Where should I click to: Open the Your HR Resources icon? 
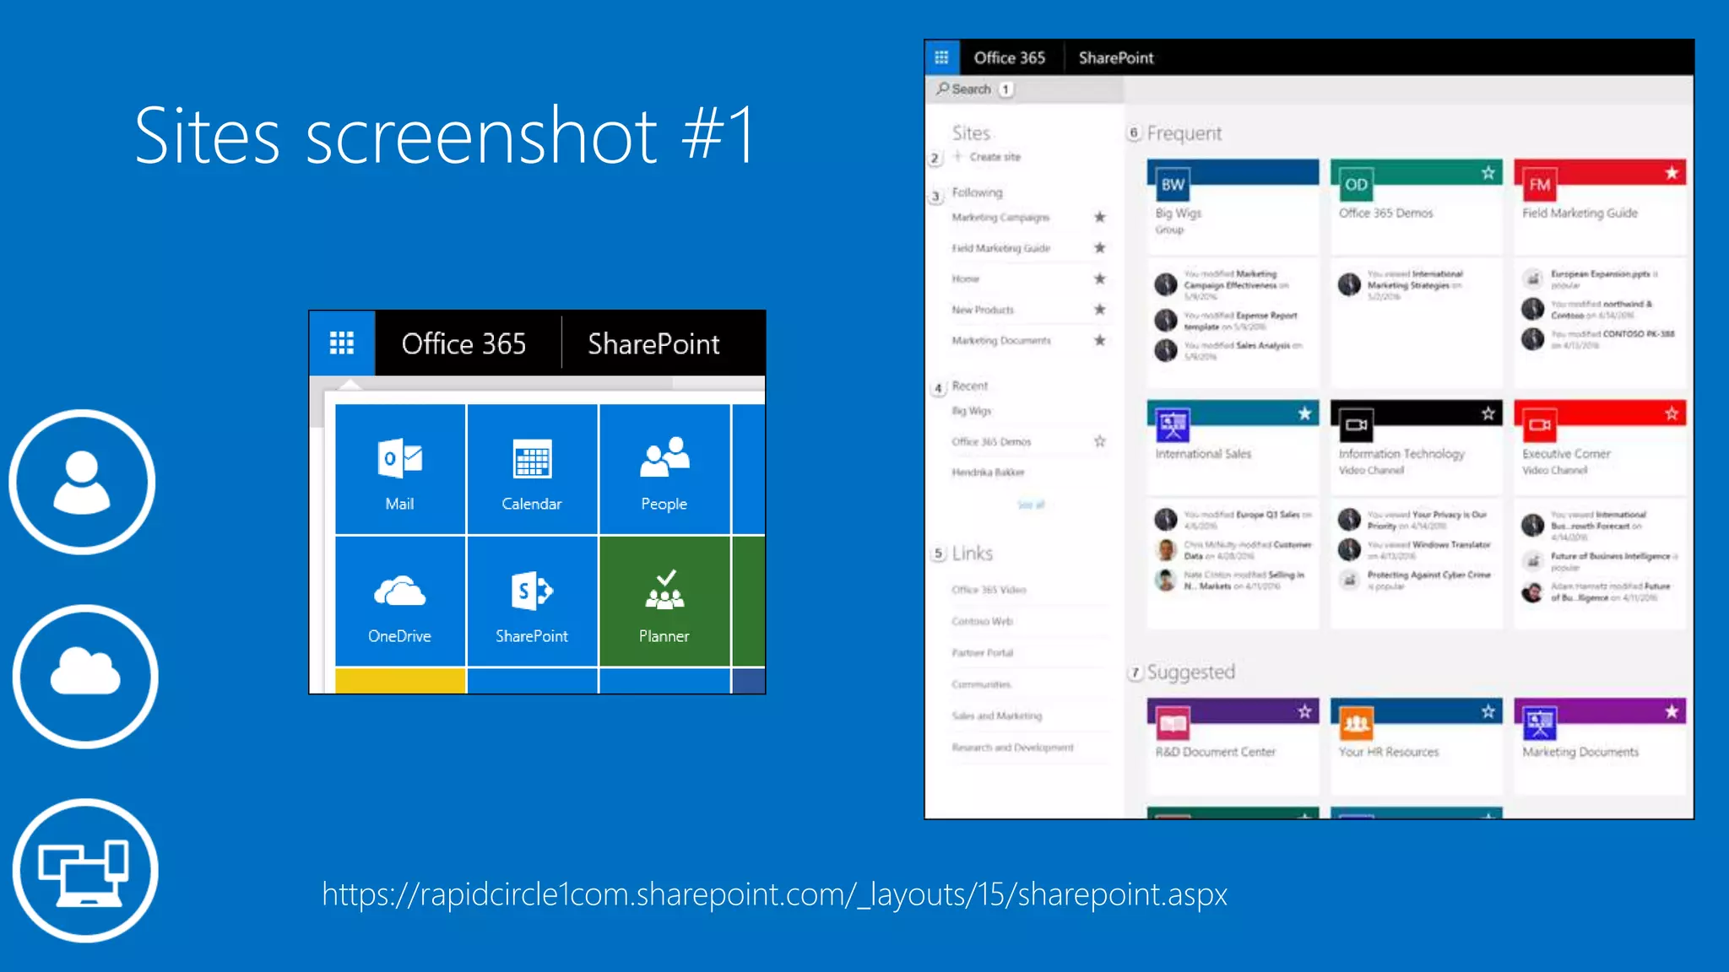(x=1356, y=723)
